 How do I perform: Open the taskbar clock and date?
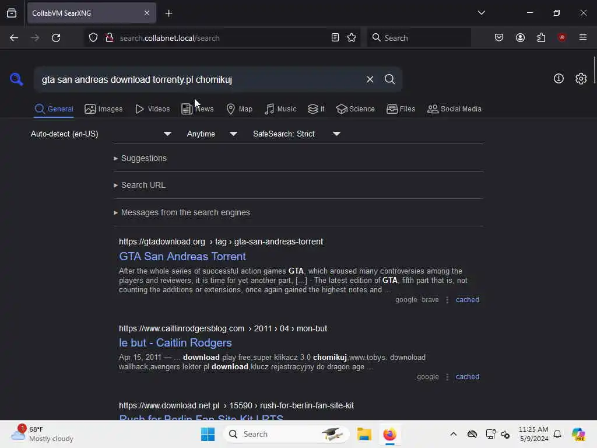tap(533, 434)
